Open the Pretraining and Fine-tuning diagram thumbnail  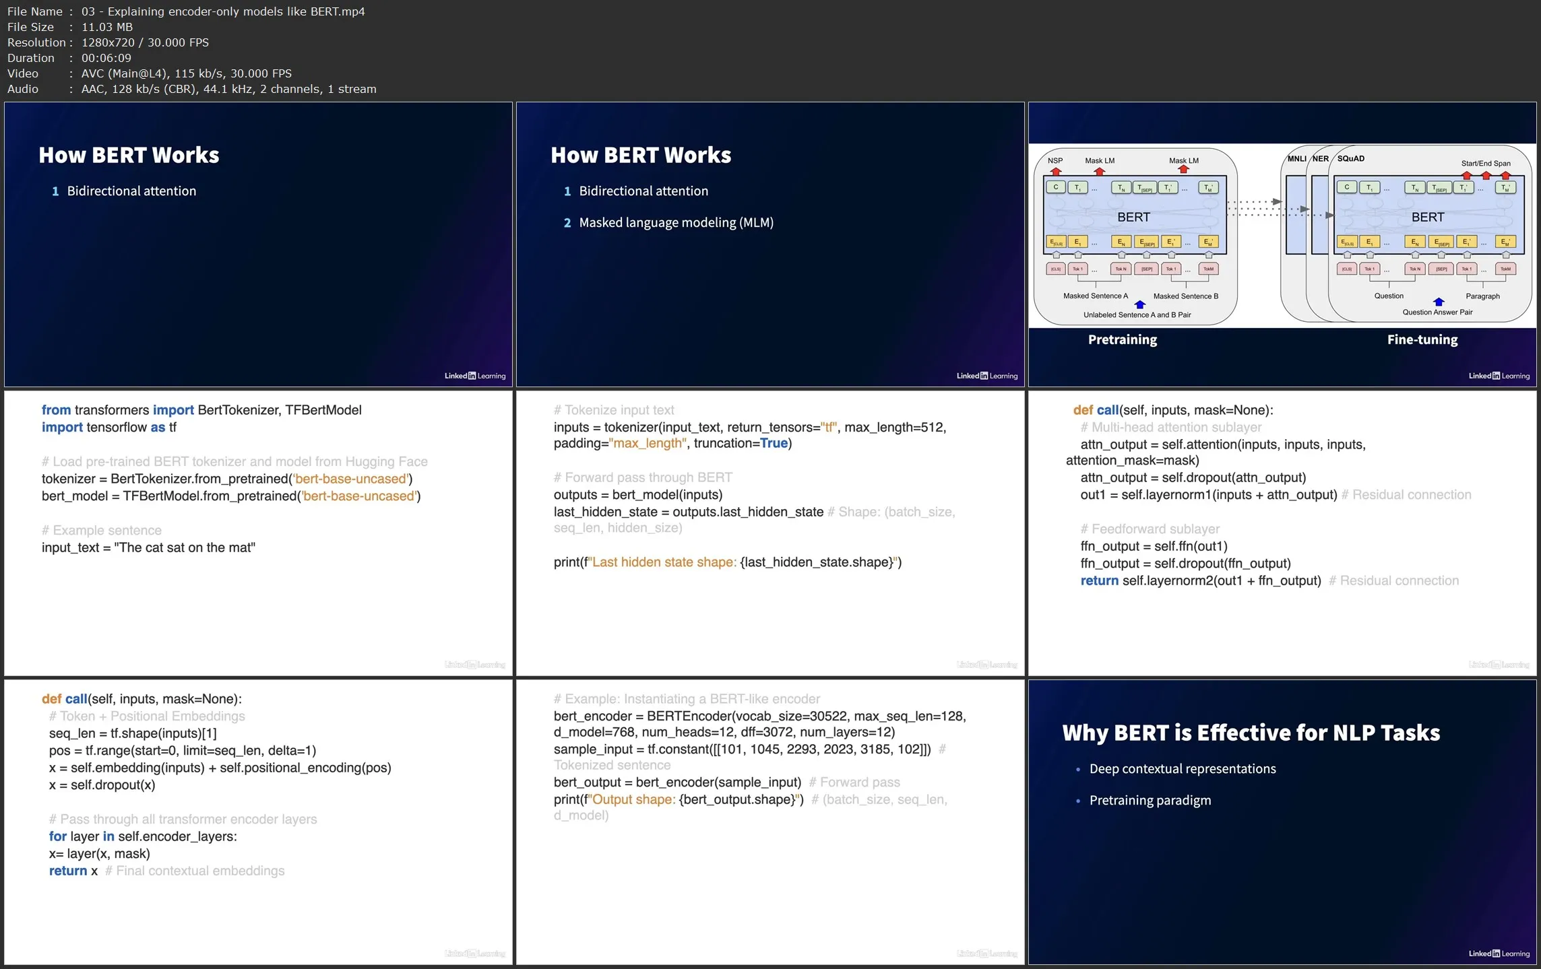1282,244
